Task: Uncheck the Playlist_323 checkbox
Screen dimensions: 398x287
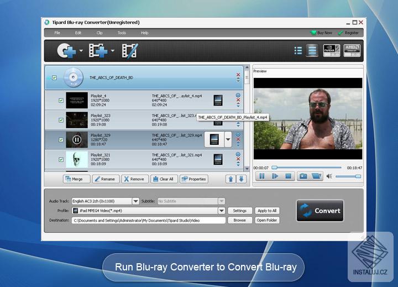Action: pos(61,120)
